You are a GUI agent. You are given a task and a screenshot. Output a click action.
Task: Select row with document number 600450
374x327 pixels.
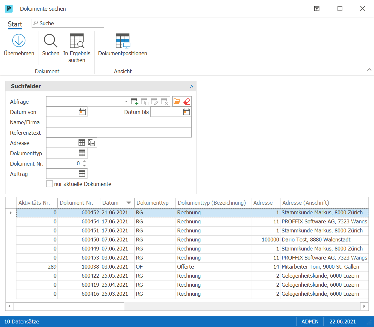pos(192,240)
